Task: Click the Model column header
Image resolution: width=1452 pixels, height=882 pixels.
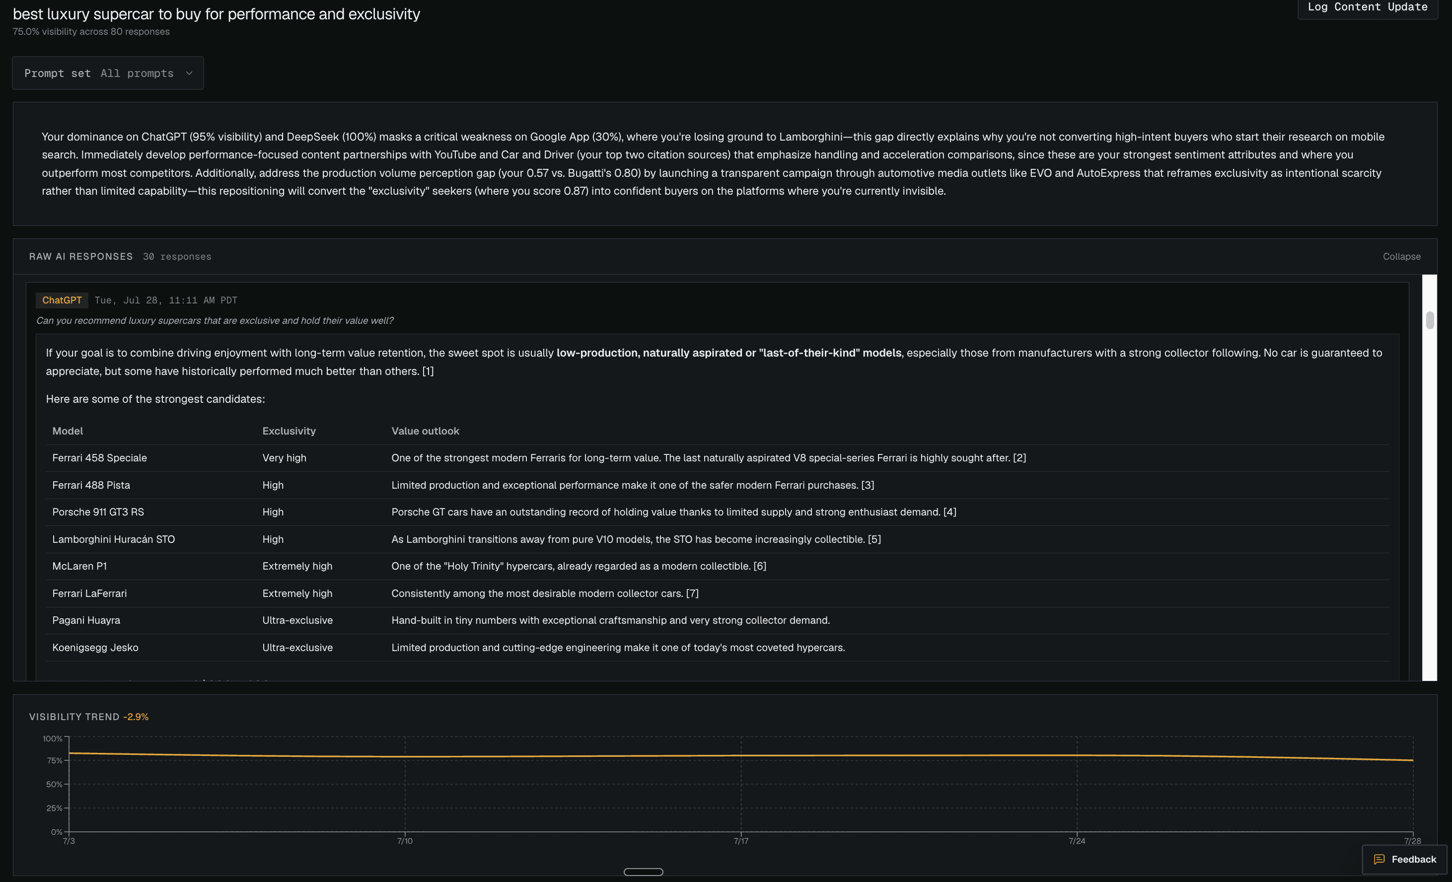Action: [68, 431]
